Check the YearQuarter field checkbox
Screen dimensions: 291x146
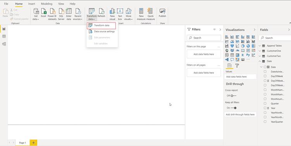click(265, 122)
